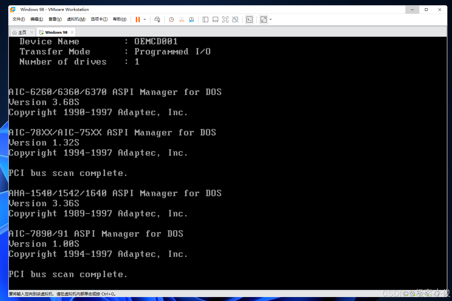Viewport: 452px width, 301px height.
Task: Open the 帮助(H) menu
Action: pos(120,19)
